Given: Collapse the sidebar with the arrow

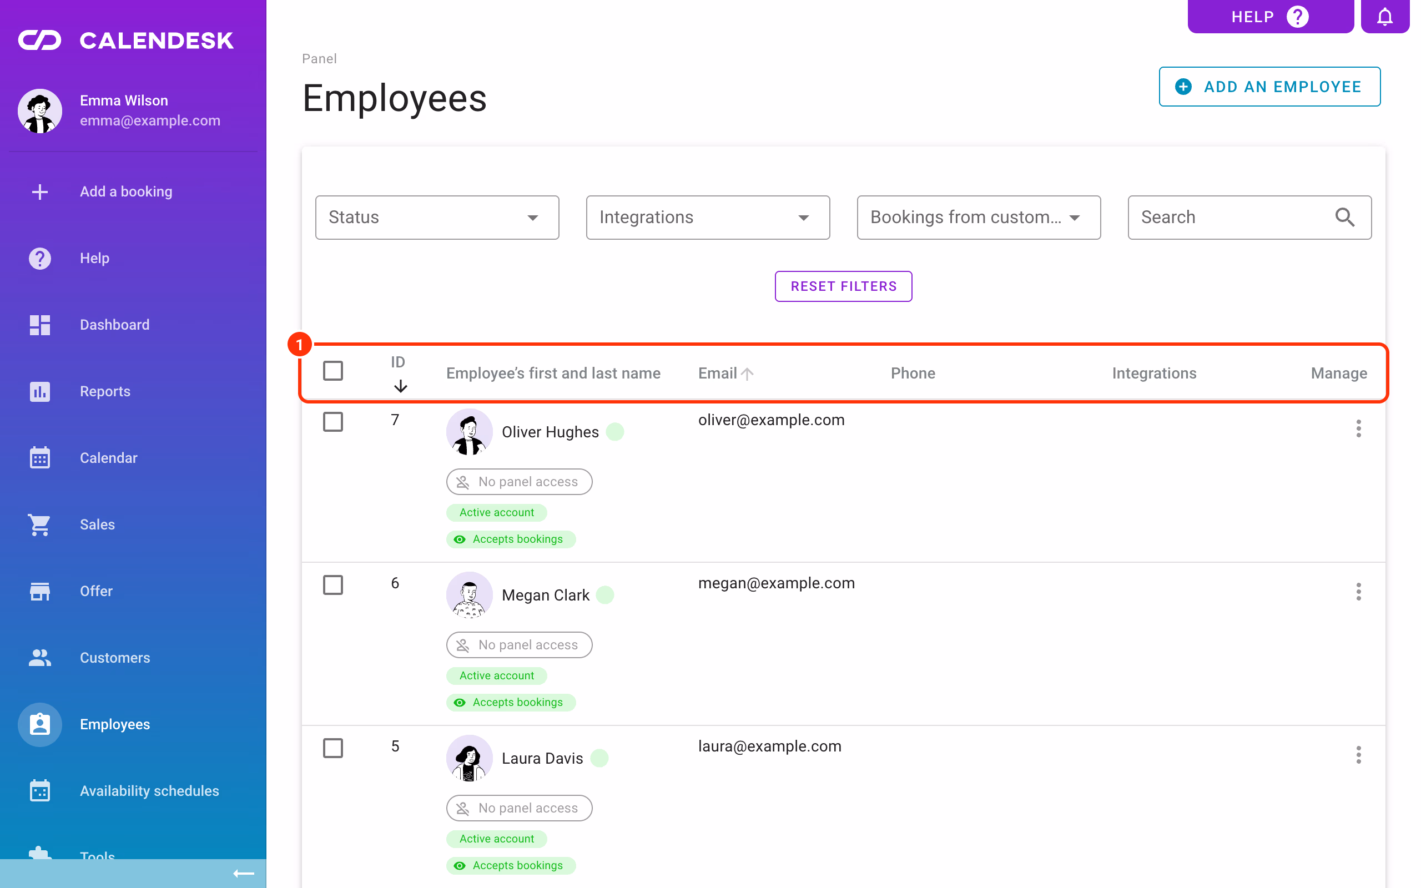Looking at the screenshot, I should click(x=244, y=874).
